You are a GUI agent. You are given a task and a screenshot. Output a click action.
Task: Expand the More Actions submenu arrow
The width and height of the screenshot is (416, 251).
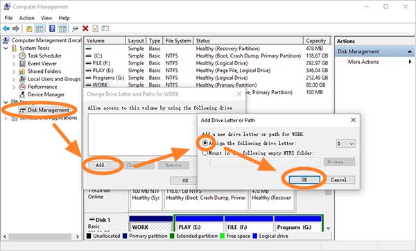[410, 62]
